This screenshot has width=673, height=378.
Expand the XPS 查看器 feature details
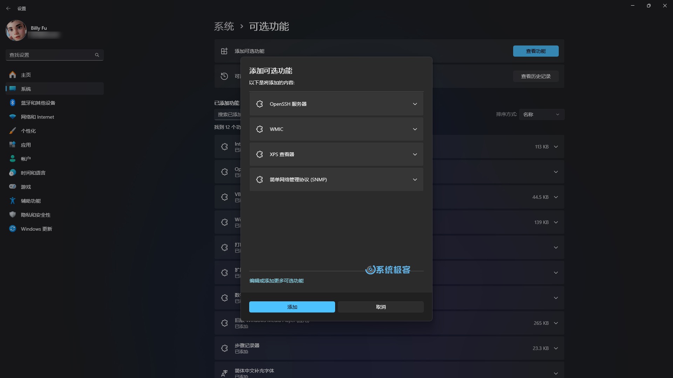click(415, 154)
